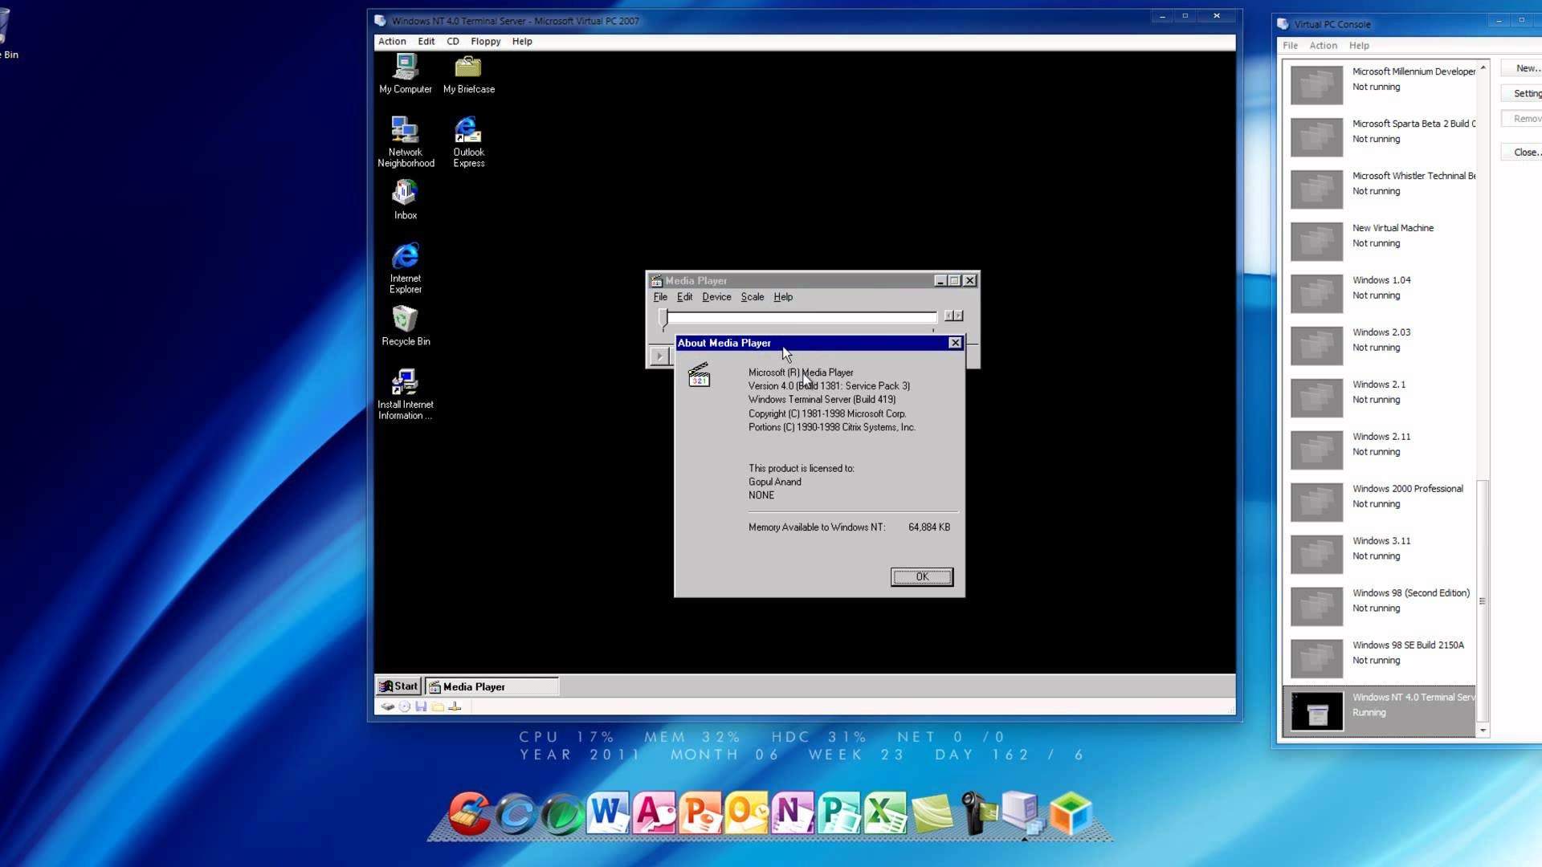Click the colorful cube dock icon

click(1071, 813)
